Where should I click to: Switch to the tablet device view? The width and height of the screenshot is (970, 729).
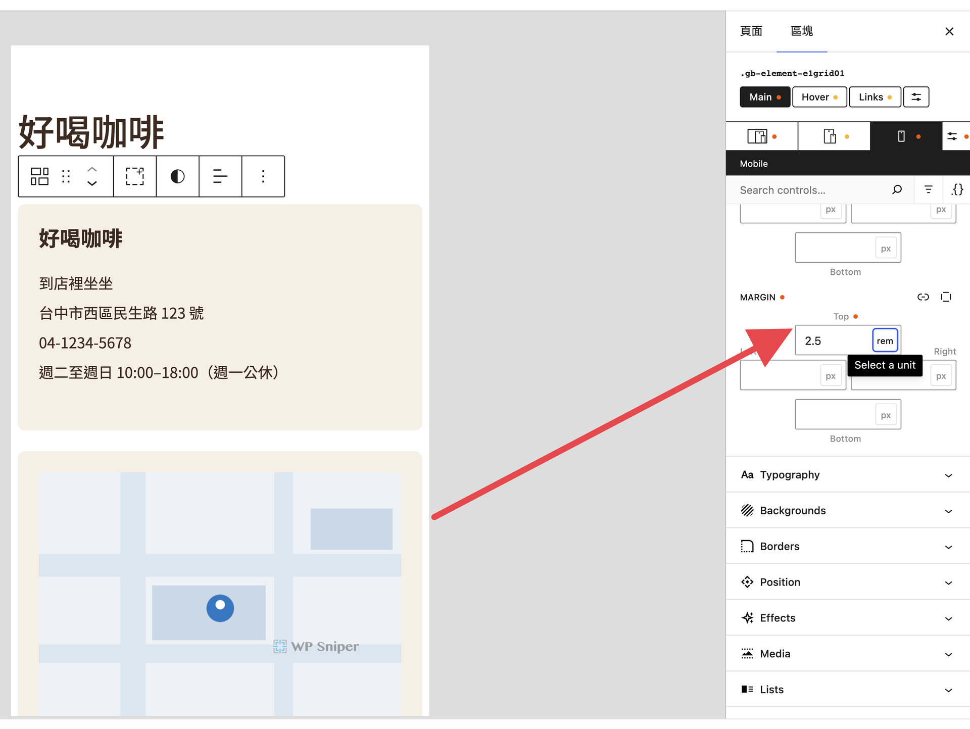834,136
